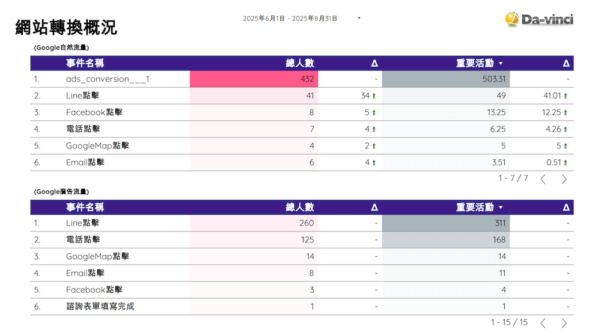This screenshot has height=333, width=601.
Task: Go to previous page of organic traffic table
Action: pyautogui.click(x=543, y=179)
